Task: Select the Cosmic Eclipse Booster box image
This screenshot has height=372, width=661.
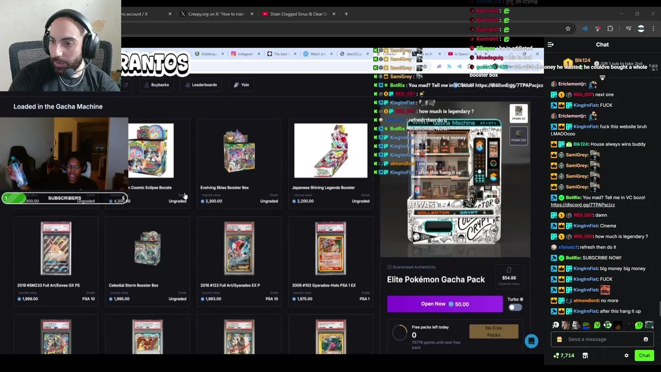Action: coord(151,150)
